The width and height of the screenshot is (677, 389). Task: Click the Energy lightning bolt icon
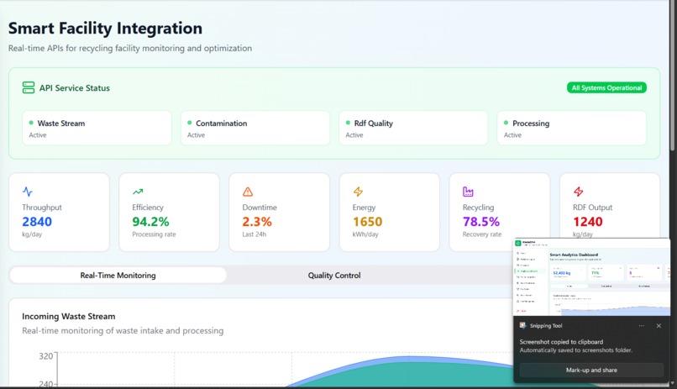point(358,192)
